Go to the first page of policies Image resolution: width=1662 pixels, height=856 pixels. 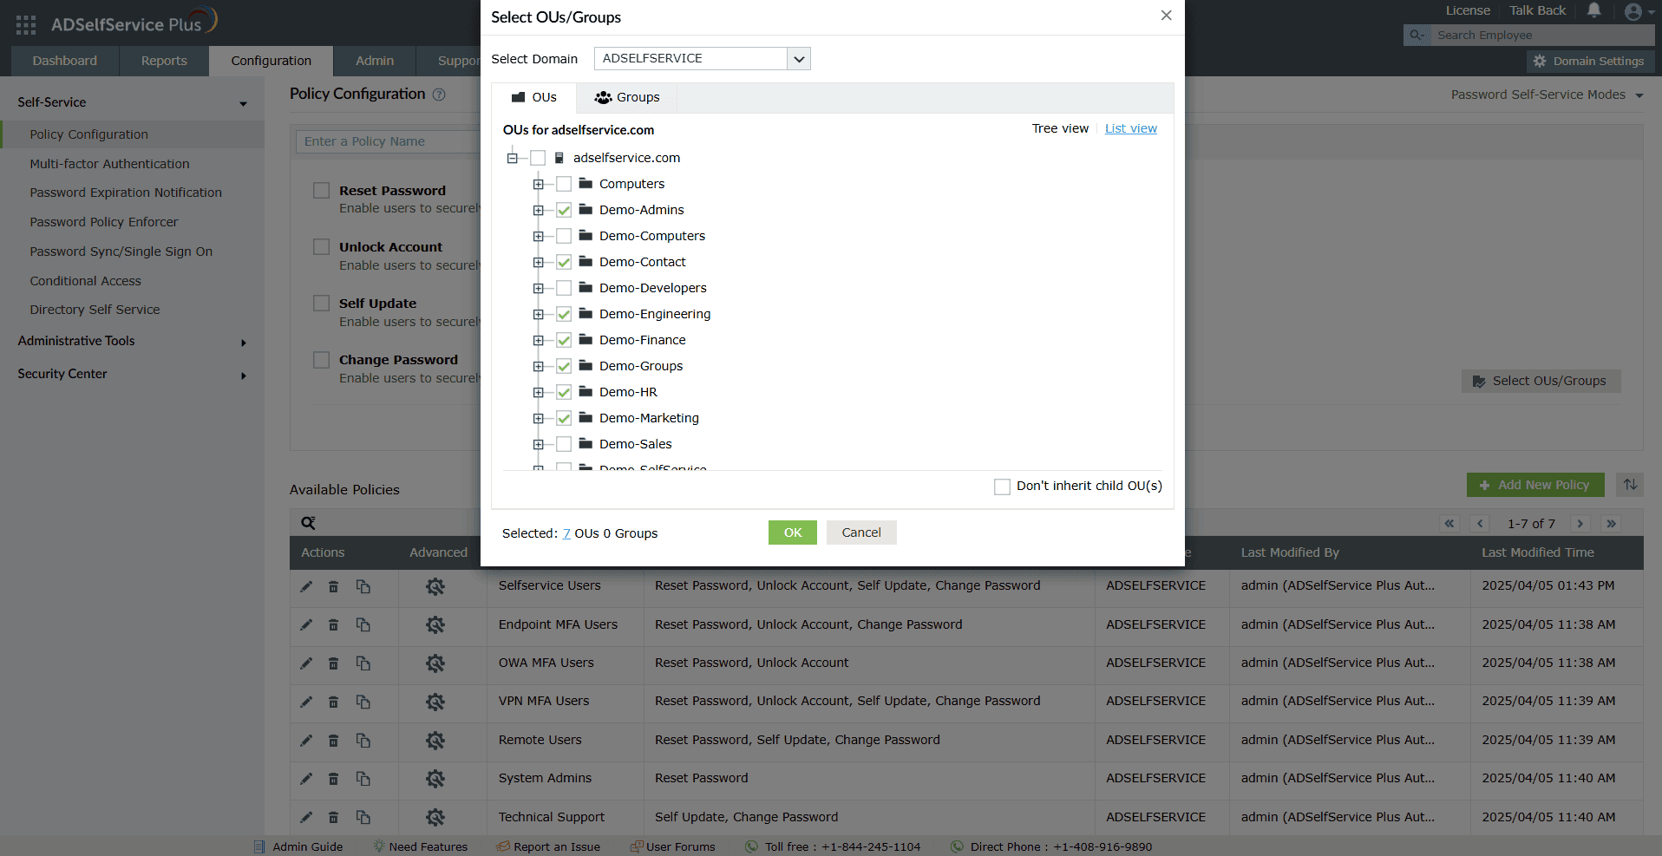(x=1449, y=524)
